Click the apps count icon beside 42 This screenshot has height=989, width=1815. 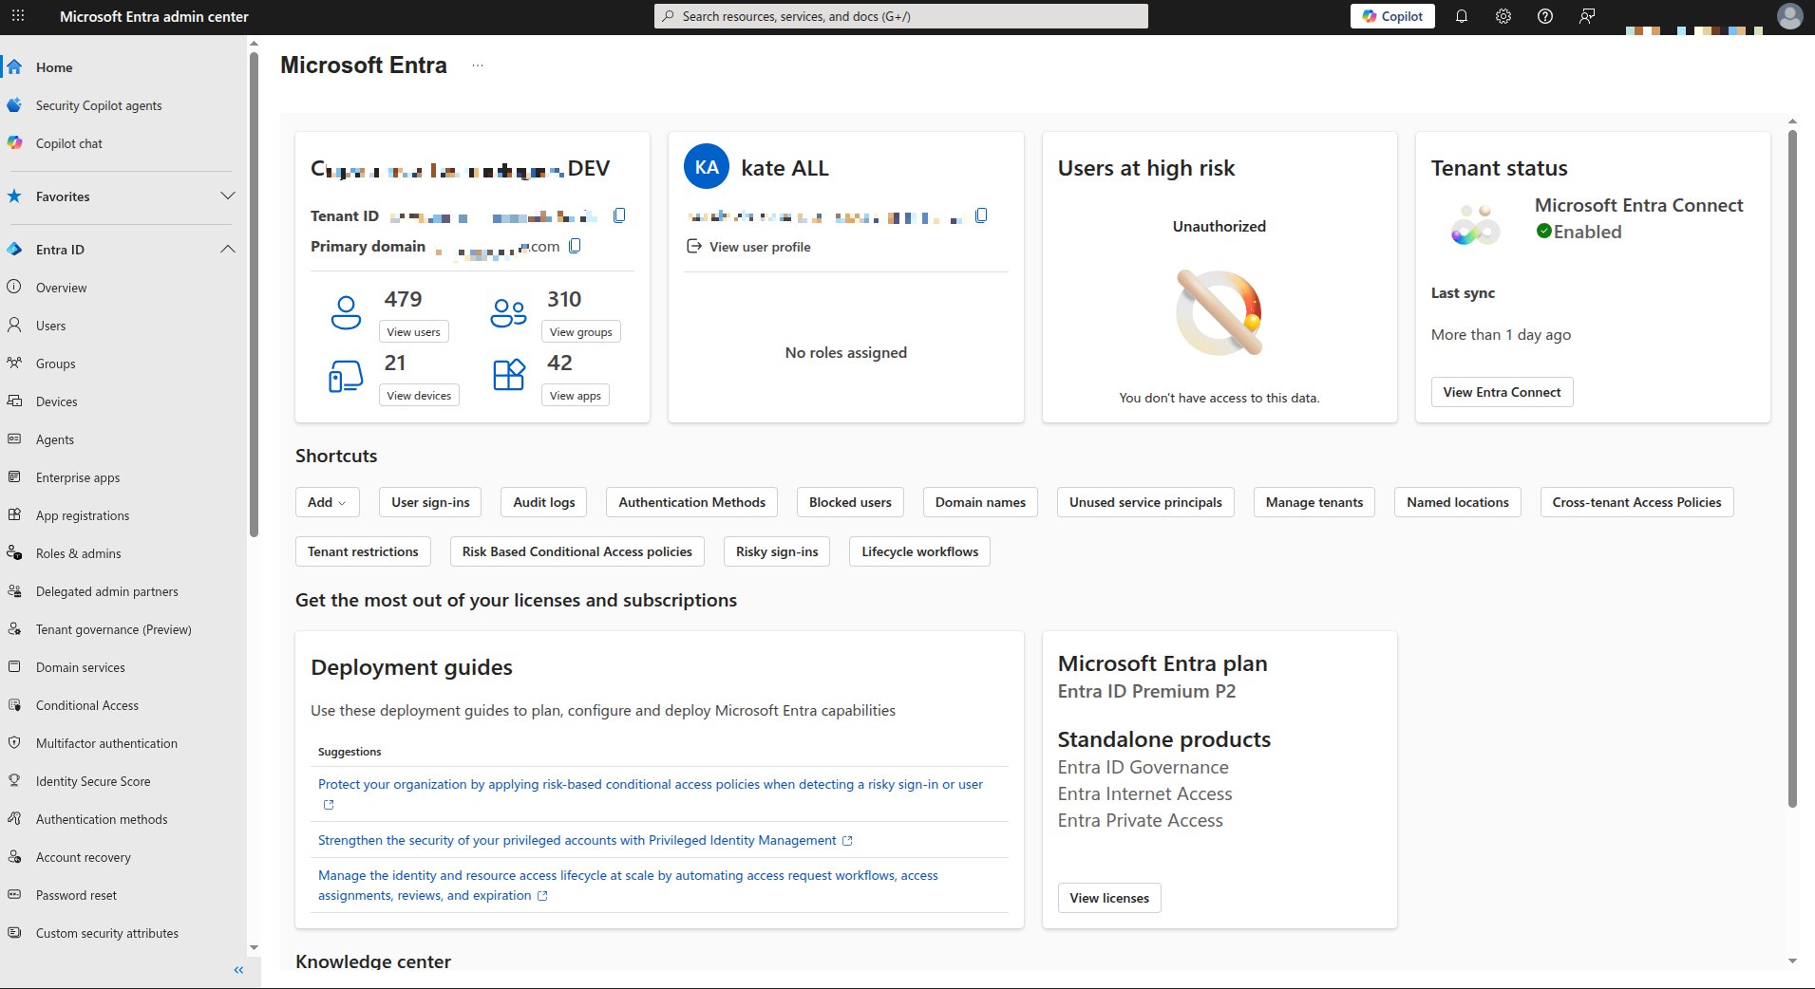509,375
